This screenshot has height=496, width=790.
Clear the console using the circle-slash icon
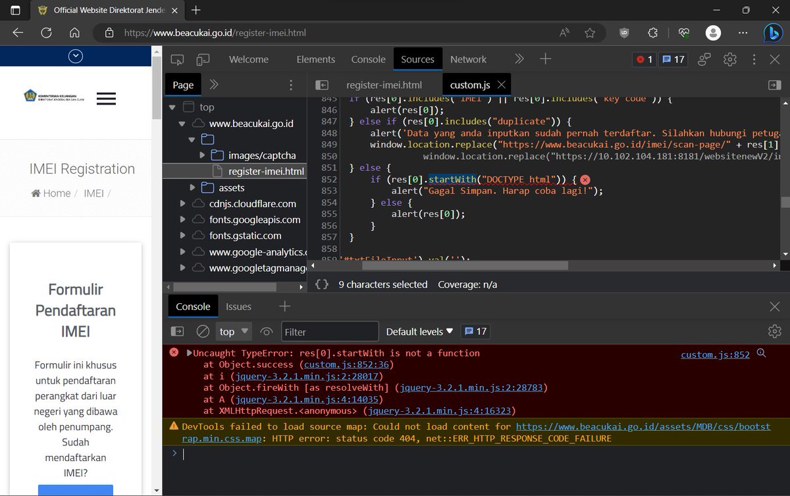(204, 332)
